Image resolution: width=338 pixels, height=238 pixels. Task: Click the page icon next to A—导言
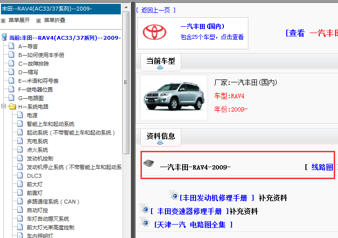(x=12, y=46)
